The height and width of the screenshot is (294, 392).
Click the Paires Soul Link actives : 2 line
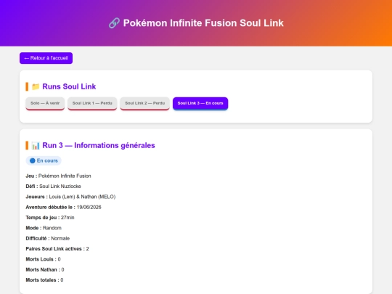[57, 249]
